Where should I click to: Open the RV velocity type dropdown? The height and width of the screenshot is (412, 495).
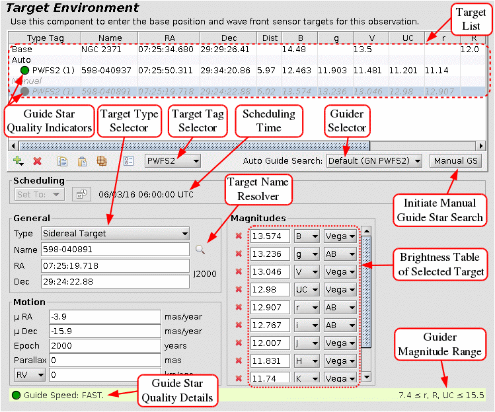[29, 375]
